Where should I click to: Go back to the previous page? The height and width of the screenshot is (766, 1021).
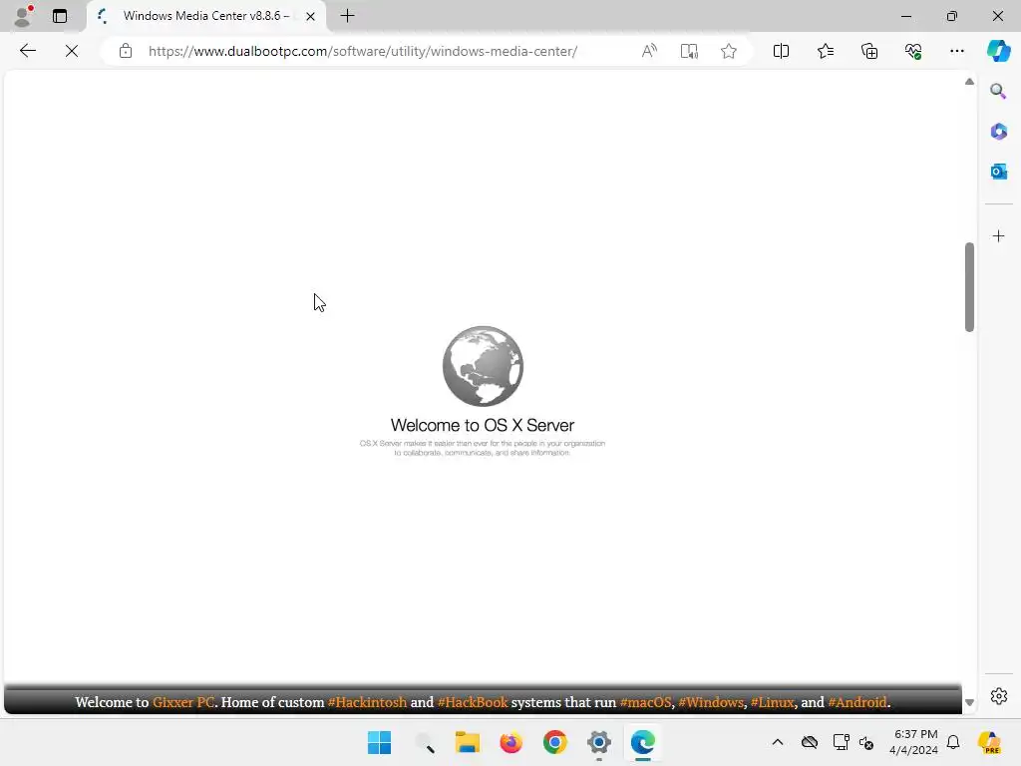[27, 51]
